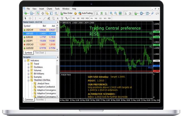Open the Tools menu
This screenshot has width=181, height=116.
[x=57, y=9]
